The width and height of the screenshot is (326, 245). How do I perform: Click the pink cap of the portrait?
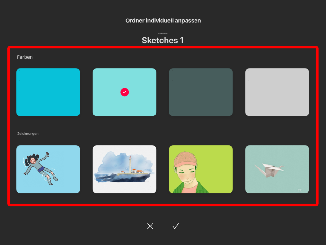coord(186,159)
